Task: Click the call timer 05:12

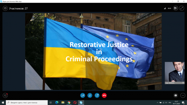Action: (x=169, y=8)
